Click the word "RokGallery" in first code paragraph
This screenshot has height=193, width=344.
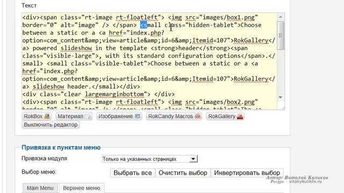click(x=251, y=41)
